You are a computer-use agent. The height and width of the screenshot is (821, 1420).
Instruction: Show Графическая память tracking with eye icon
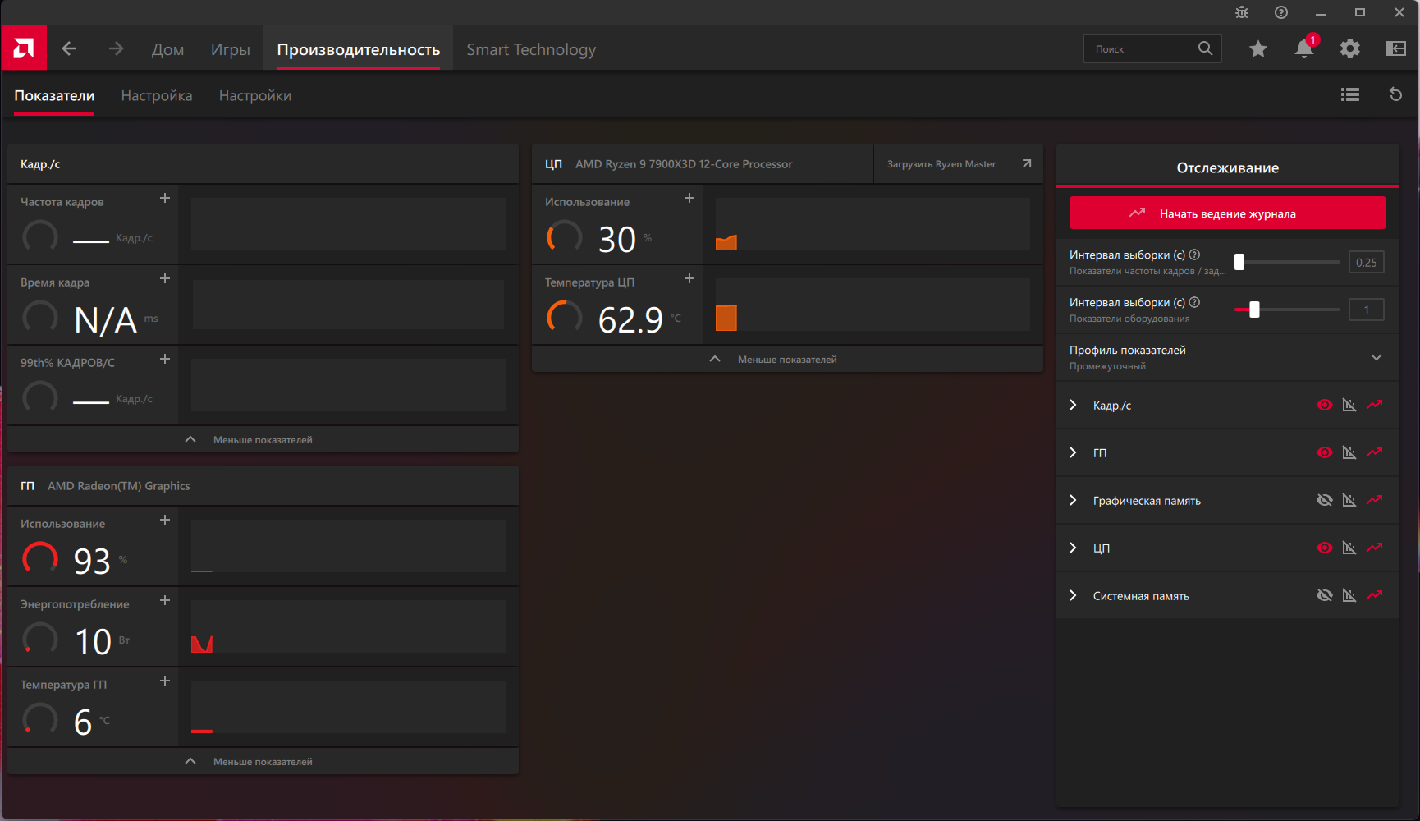1324,500
